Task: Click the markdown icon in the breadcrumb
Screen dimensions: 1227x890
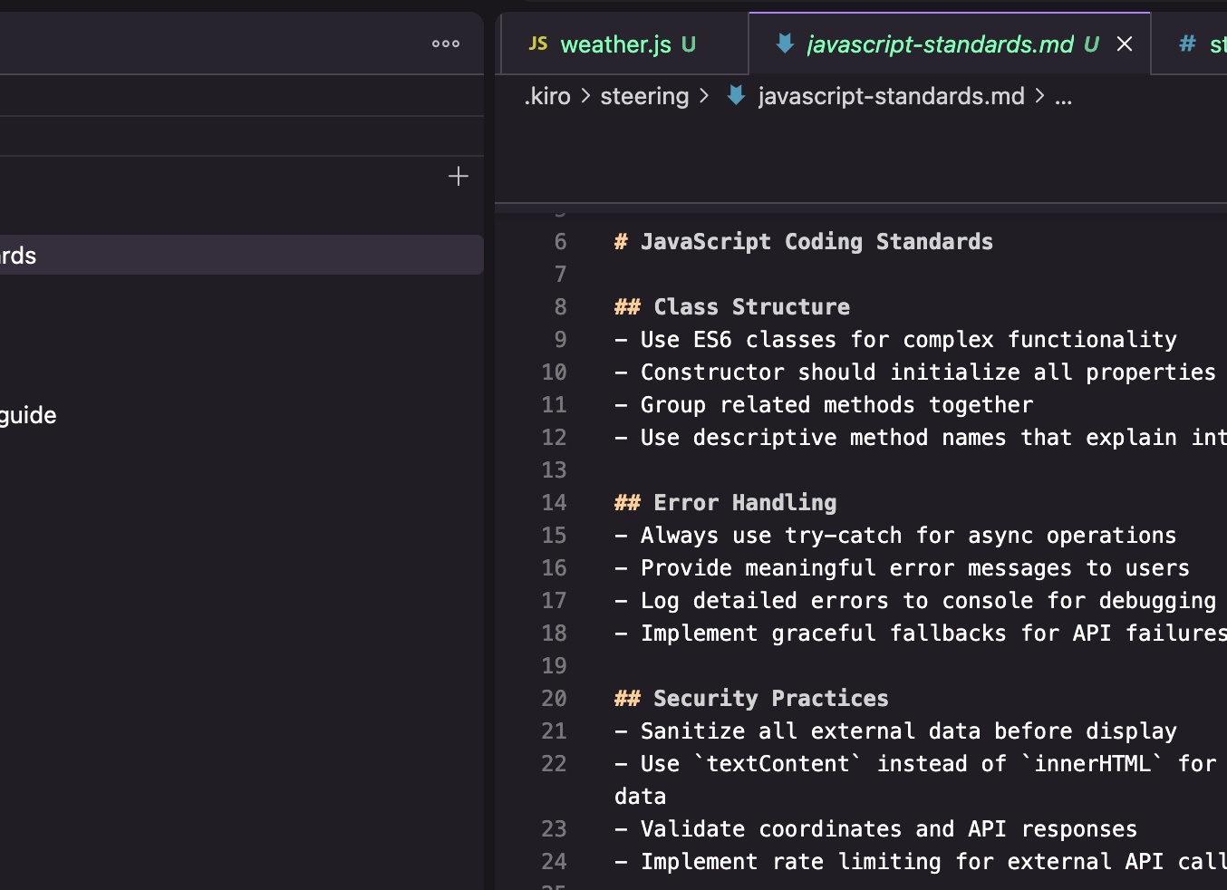Action: coord(736,95)
